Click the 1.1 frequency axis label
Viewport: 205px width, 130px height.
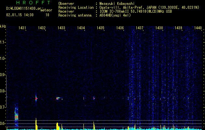[3, 42]
